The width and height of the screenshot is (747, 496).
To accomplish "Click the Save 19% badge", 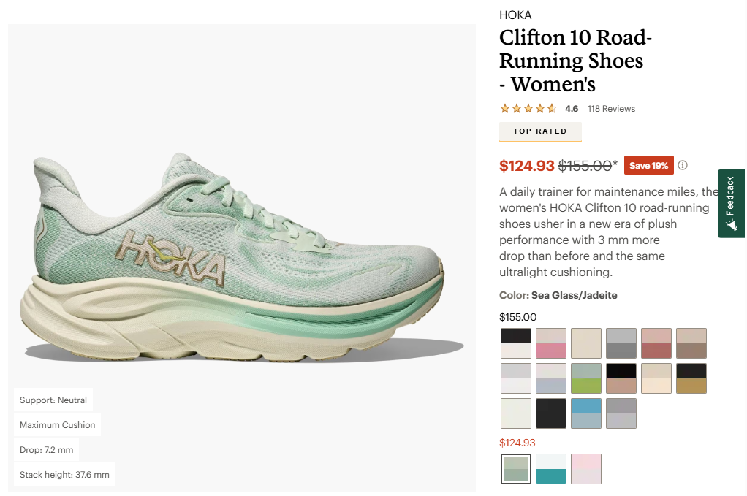I will click(x=648, y=165).
